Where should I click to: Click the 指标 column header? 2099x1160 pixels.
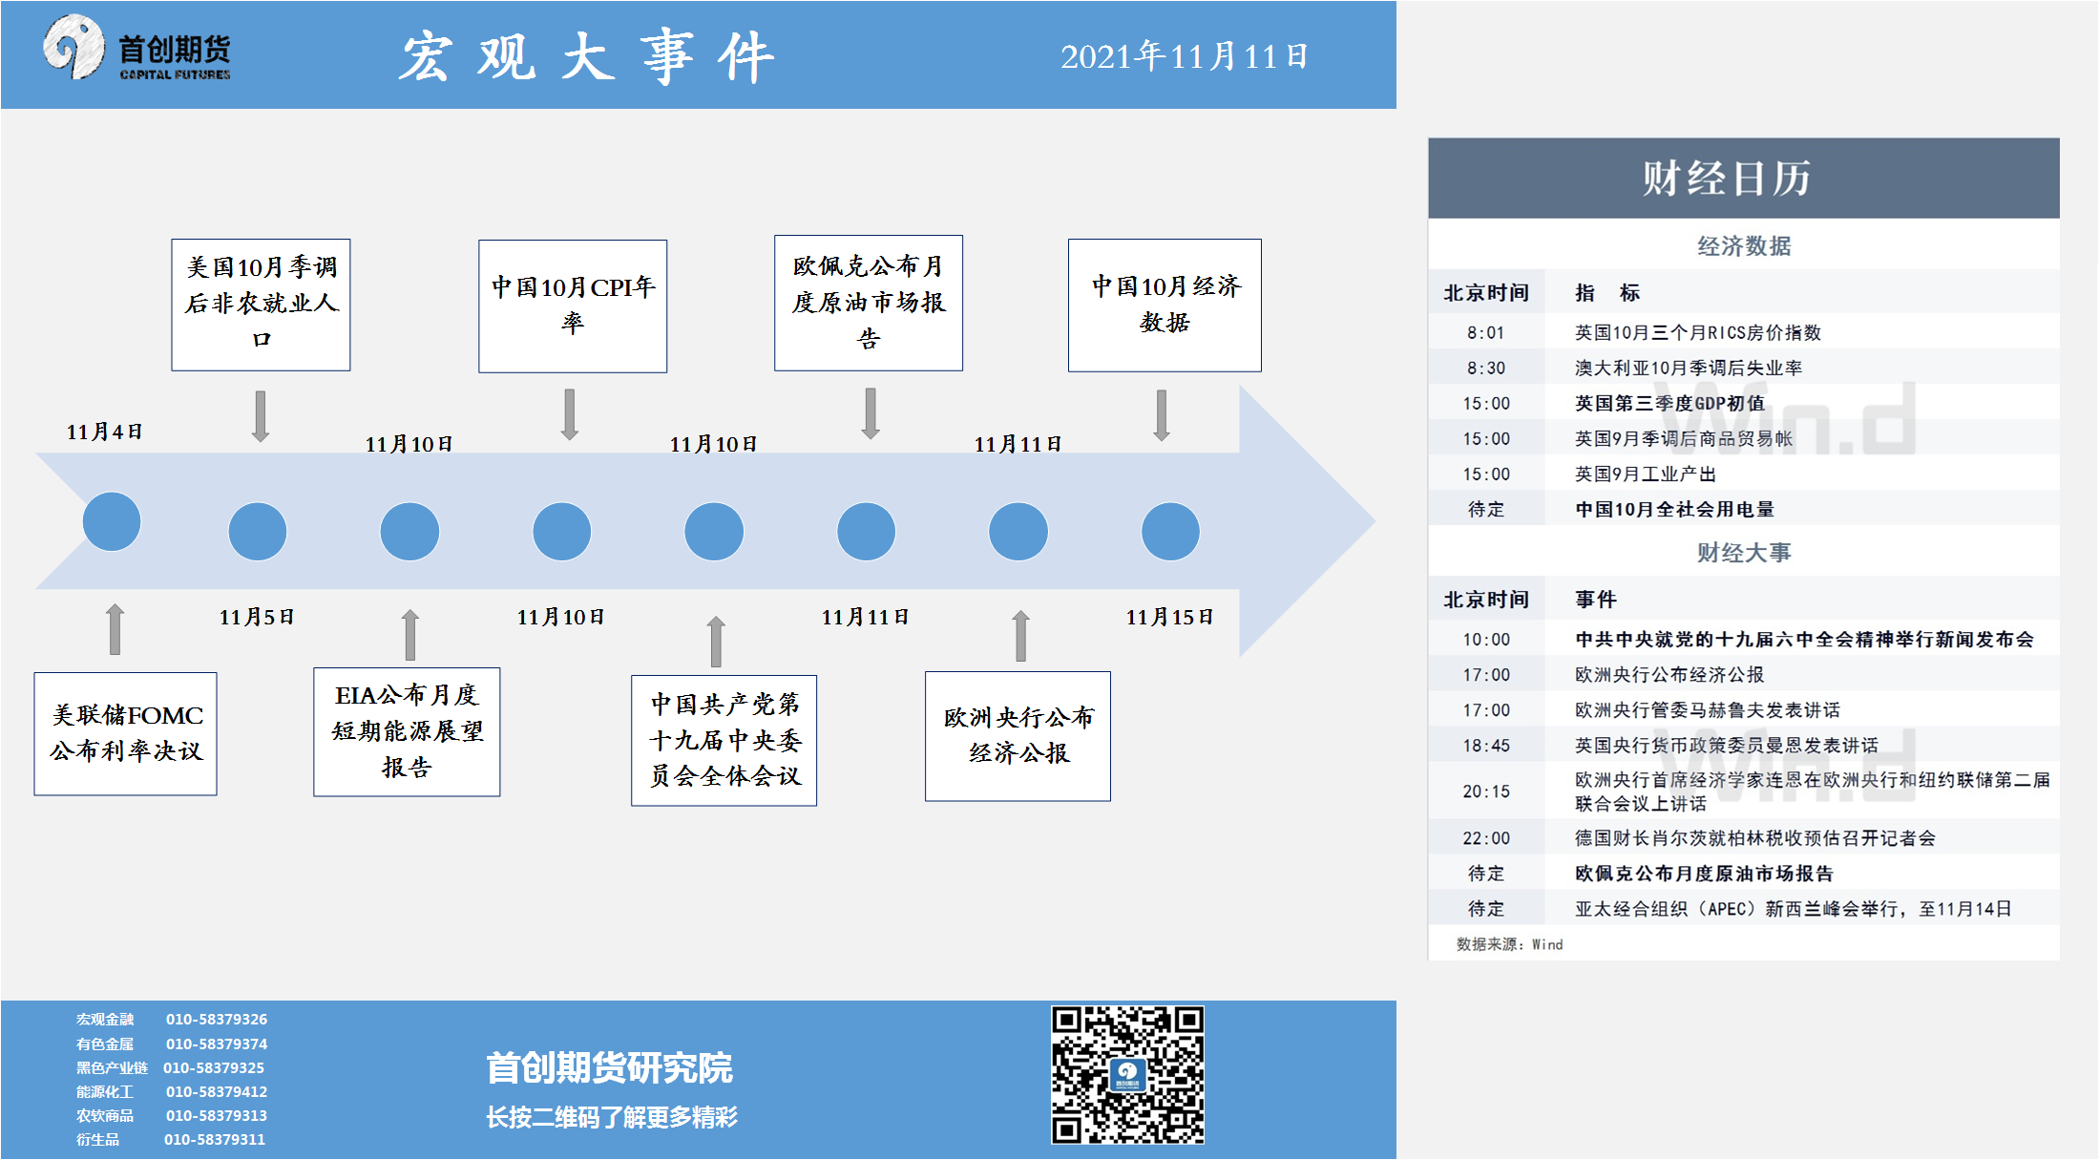pyautogui.click(x=1607, y=293)
